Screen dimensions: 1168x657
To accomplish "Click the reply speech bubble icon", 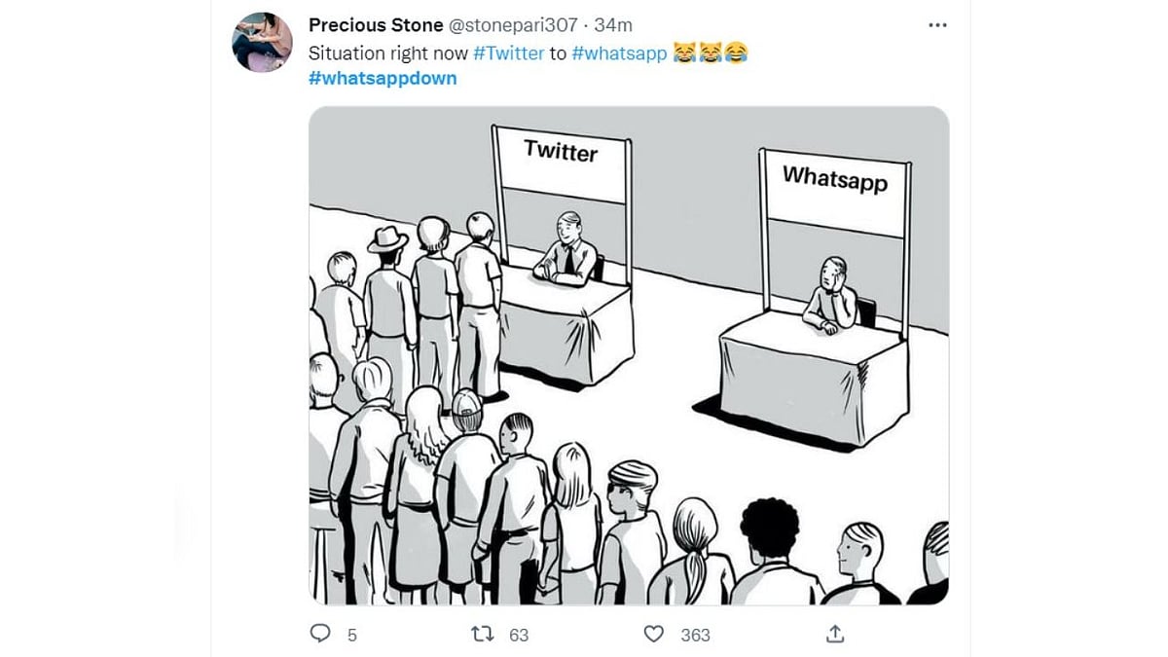I will 321,635.
